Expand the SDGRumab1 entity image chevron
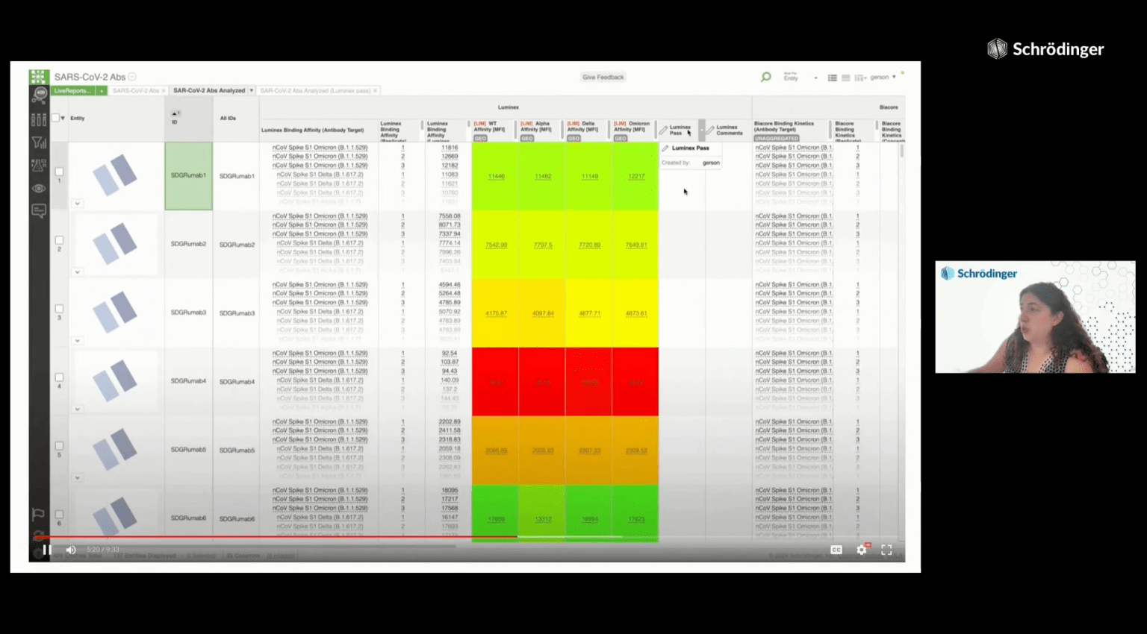Screen dimensions: 1147x634 pyautogui.click(x=77, y=203)
